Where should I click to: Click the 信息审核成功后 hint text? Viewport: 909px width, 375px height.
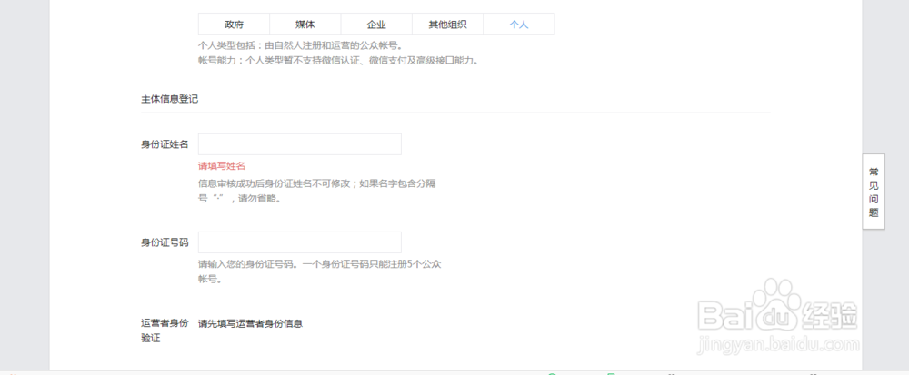(316, 191)
